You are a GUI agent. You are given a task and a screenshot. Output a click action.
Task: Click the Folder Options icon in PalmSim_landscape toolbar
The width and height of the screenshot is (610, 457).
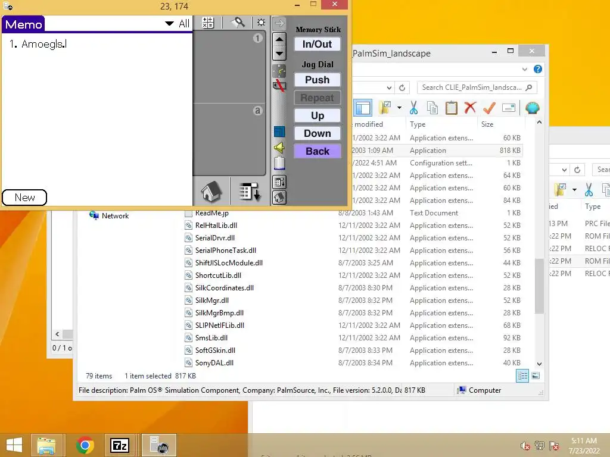pyautogui.click(x=386, y=108)
